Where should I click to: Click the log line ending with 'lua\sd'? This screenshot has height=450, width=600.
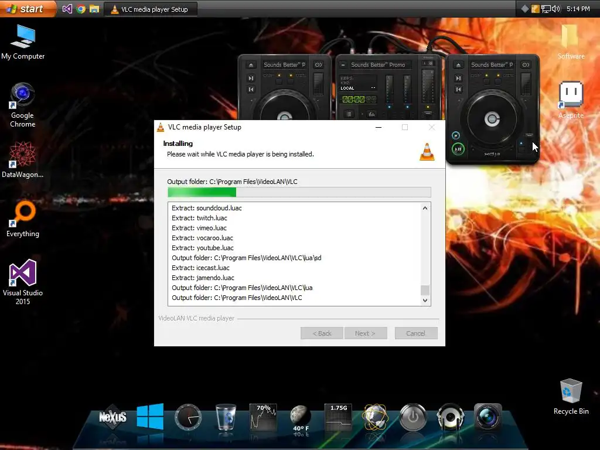tap(247, 258)
